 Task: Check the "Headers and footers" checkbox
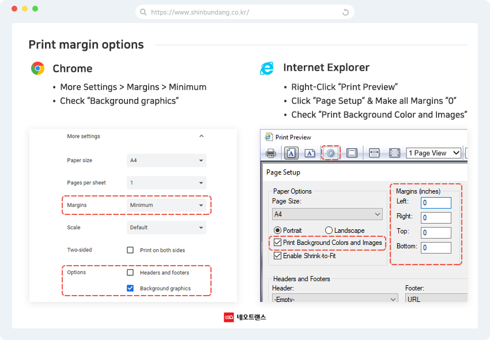pos(130,273)
